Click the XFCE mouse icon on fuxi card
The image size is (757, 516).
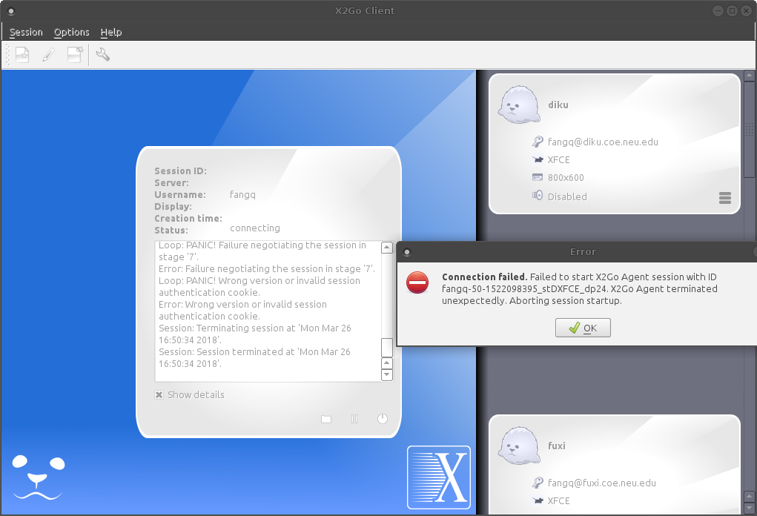(538, 500)
